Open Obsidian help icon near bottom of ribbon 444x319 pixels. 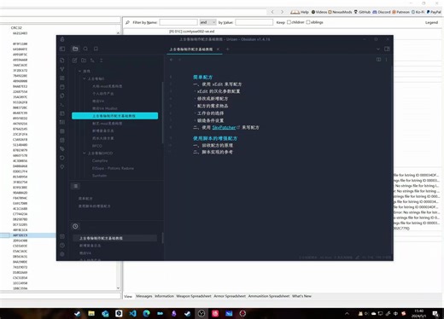tap(62, 246)
